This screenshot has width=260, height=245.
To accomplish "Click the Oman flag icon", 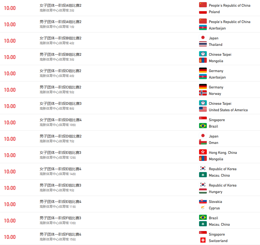I will tap(203, 142).
